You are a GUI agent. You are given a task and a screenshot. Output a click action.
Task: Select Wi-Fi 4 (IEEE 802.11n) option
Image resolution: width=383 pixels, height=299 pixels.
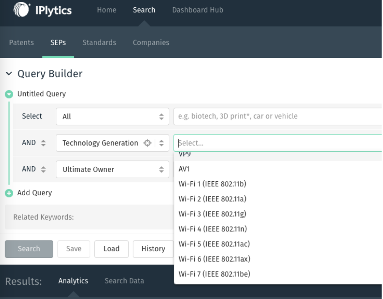point(278,229)
